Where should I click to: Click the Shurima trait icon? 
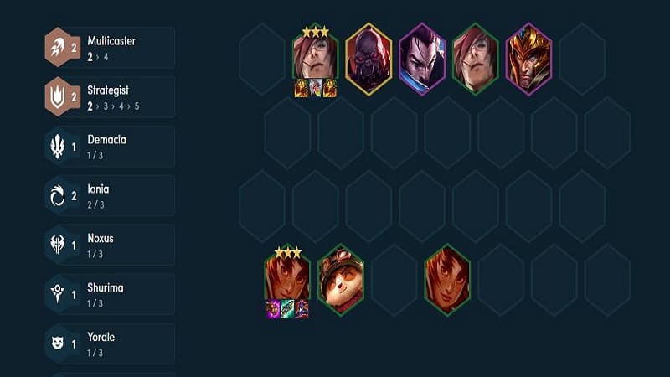click(57, 295)
